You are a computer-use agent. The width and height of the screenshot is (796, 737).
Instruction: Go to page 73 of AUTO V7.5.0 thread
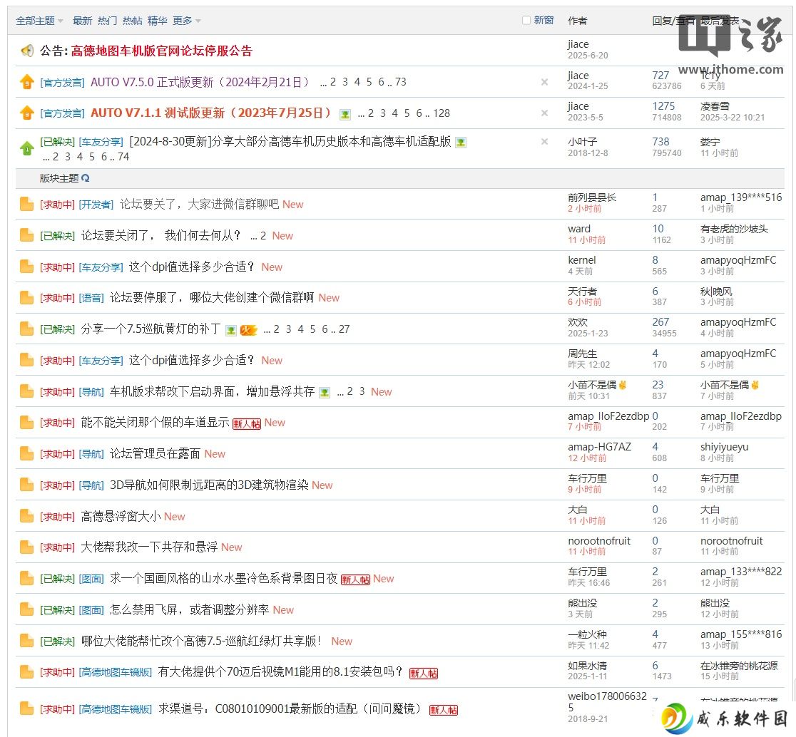(401, 82)
